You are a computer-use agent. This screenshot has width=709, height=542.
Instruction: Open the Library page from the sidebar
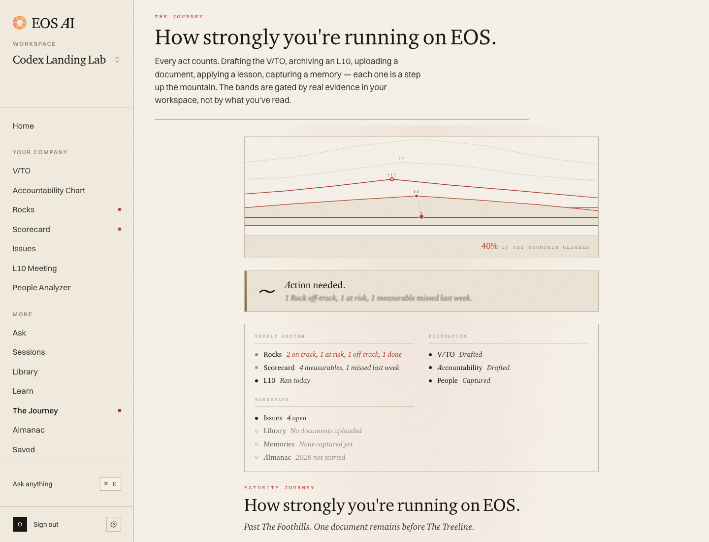tap(25, 372)
